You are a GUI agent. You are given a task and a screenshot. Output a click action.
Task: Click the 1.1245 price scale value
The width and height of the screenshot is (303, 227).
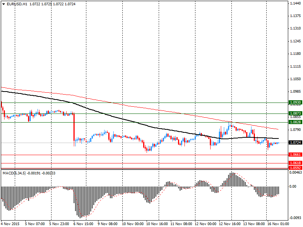[x=296, y=41]
